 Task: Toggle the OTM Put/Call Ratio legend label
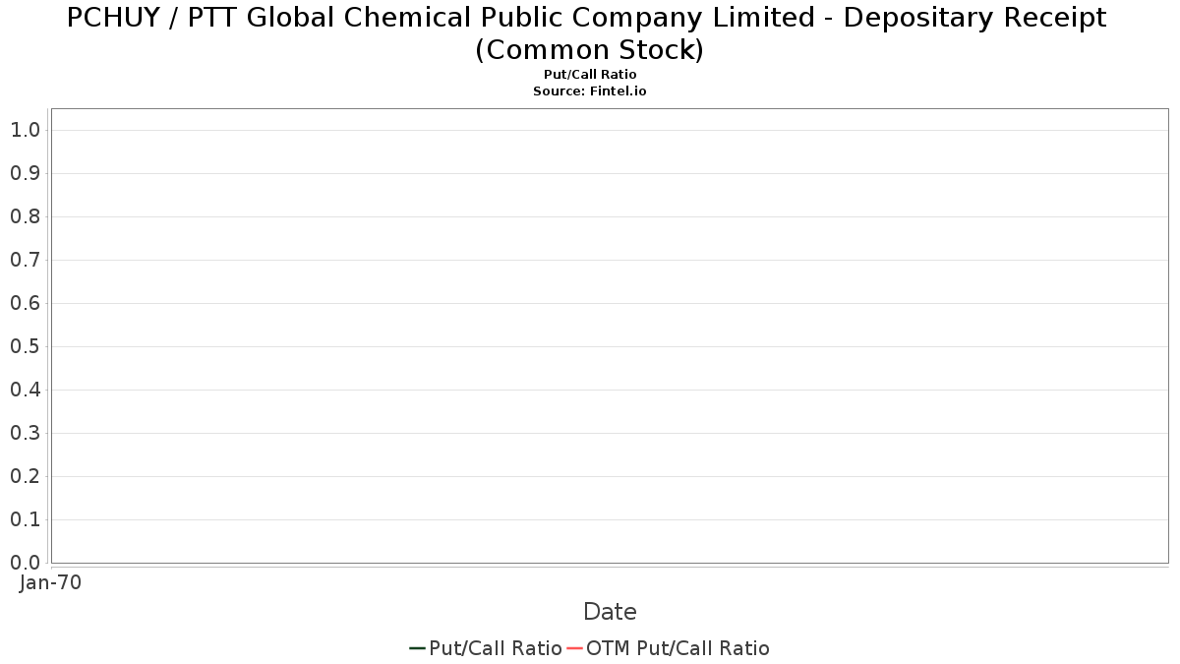678,648
